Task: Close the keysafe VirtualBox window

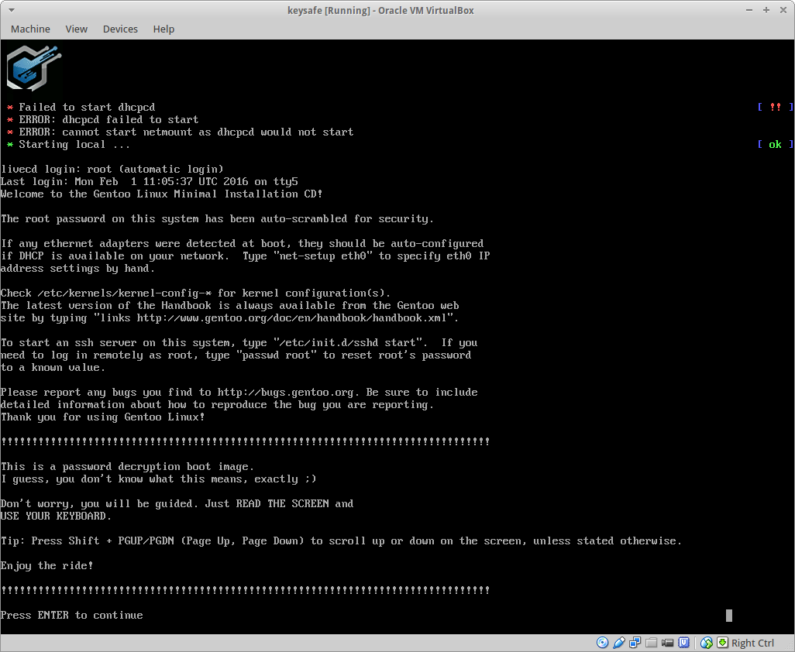Action: click(x=783, y=10)
